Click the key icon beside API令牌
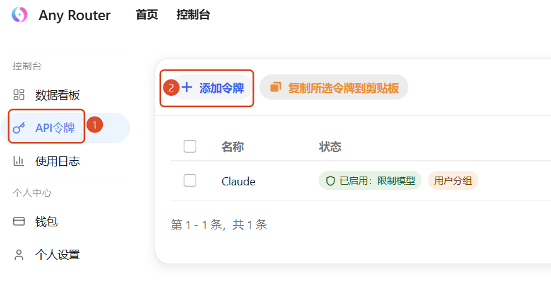Image resolution: width=551 pixels, height=285 pixels. coord(19,128)
